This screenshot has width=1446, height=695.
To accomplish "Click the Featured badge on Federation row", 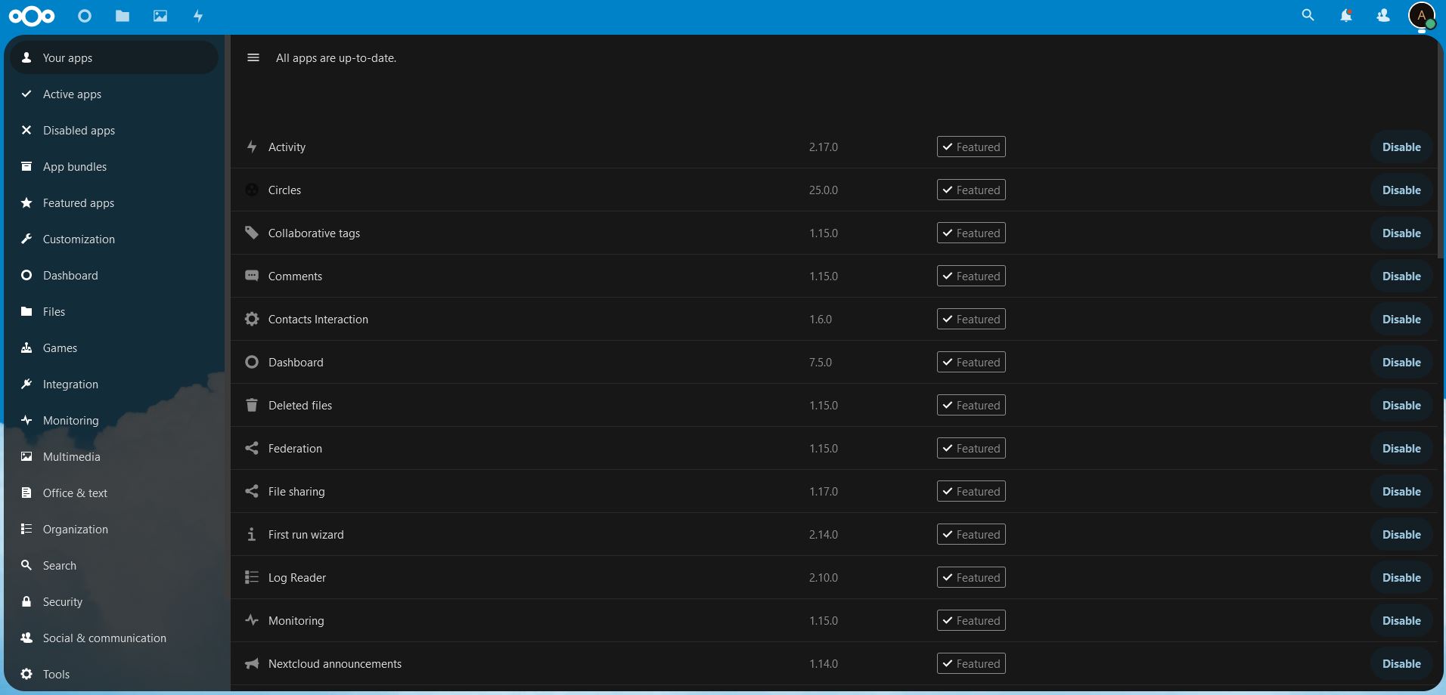I will coord(971,448).
